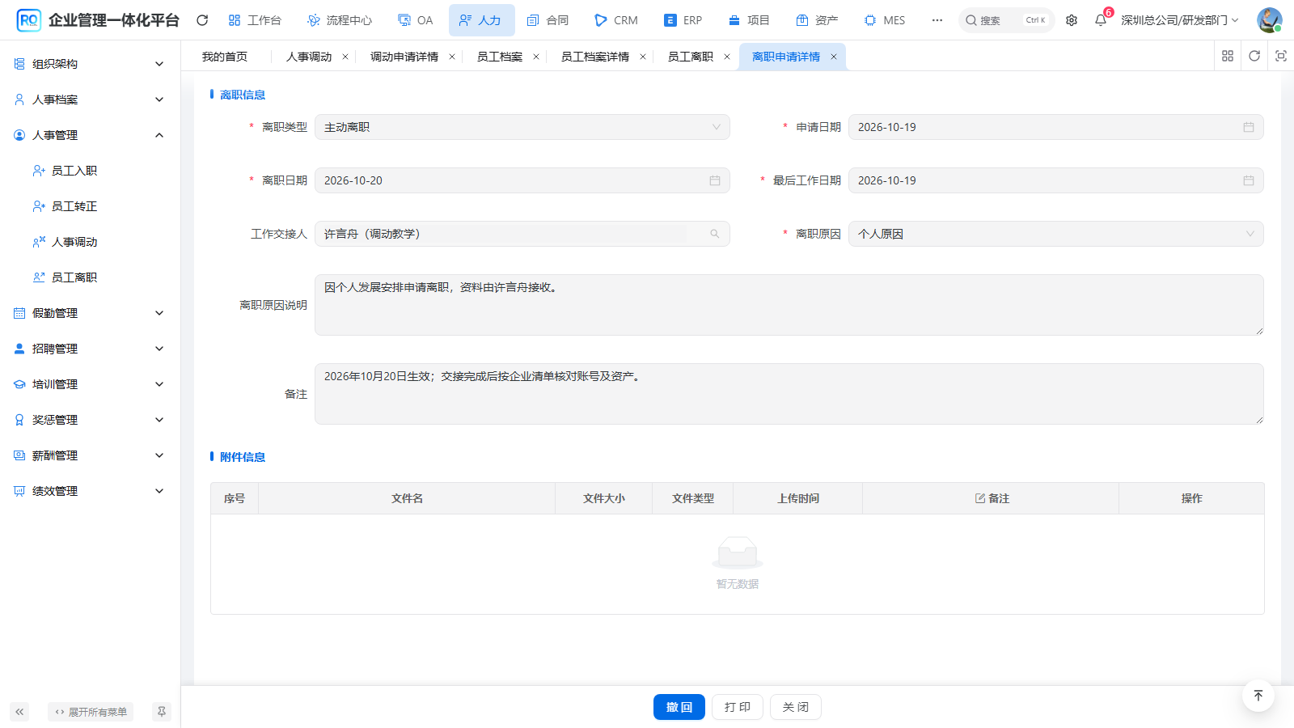Click the 工作交接人 search icon
Image resolution: width=1294 pixels, height=728 pixels.
click(x=715, y=234)
